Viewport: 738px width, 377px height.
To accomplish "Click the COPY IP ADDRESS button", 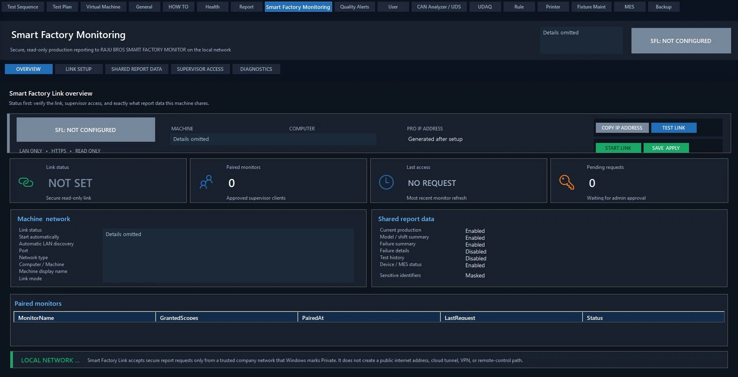I will [622, 128].
